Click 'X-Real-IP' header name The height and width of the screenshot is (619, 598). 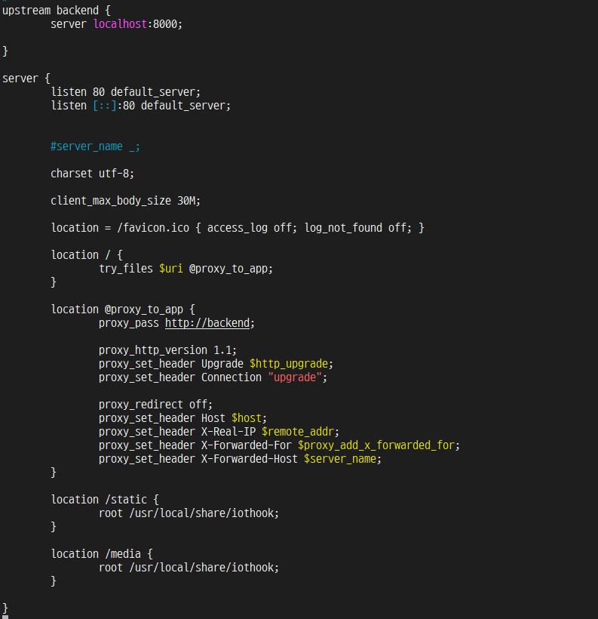[x=228, y=432]
